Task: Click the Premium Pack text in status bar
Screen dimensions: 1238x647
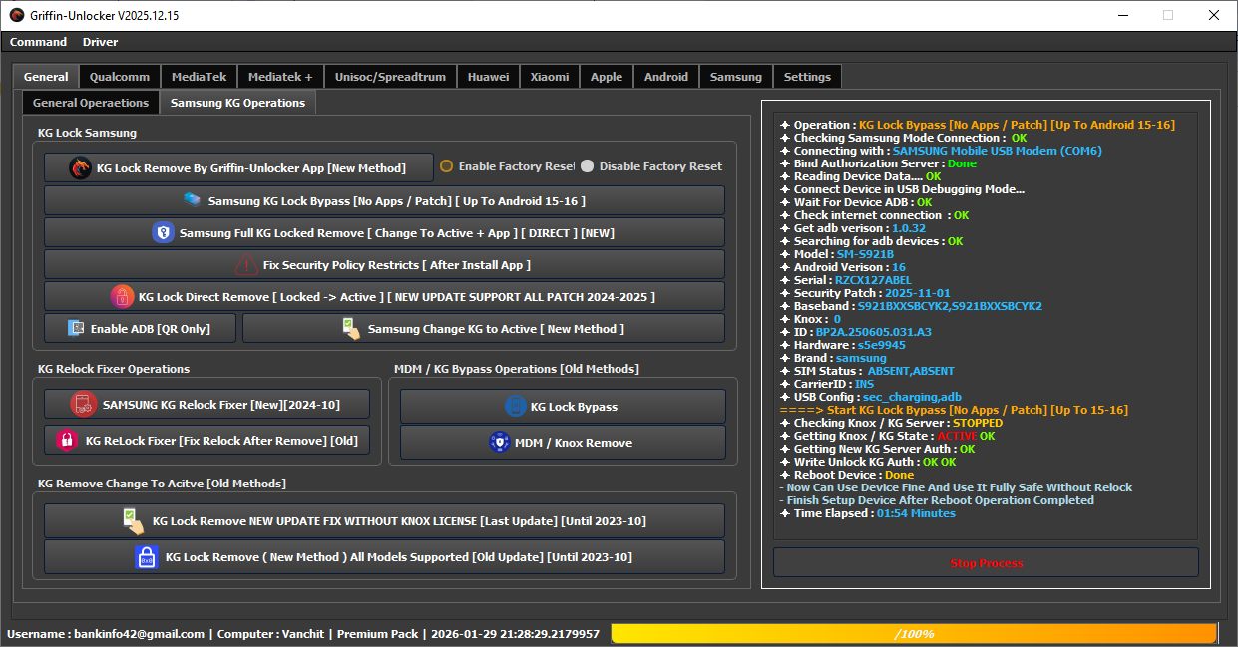Action: (x=379, y=634)
